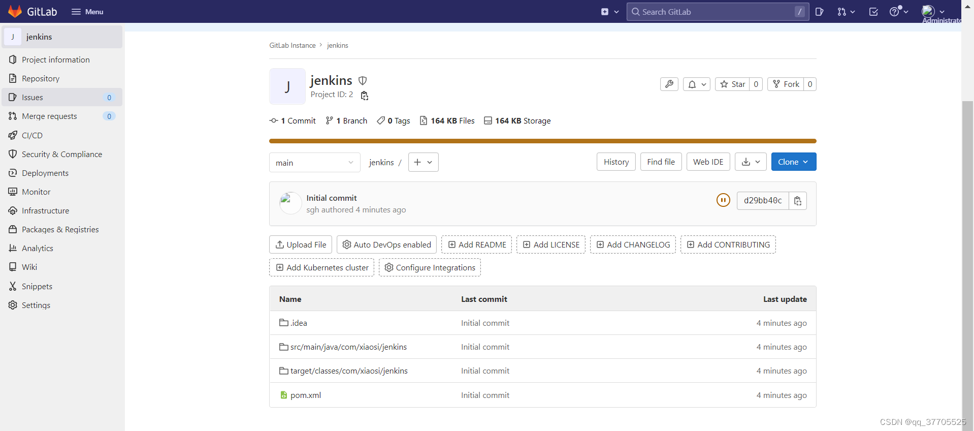Viewport: 974px width, 431px height.
Task: Open the hamburger Menu
Action: (87, 12)
